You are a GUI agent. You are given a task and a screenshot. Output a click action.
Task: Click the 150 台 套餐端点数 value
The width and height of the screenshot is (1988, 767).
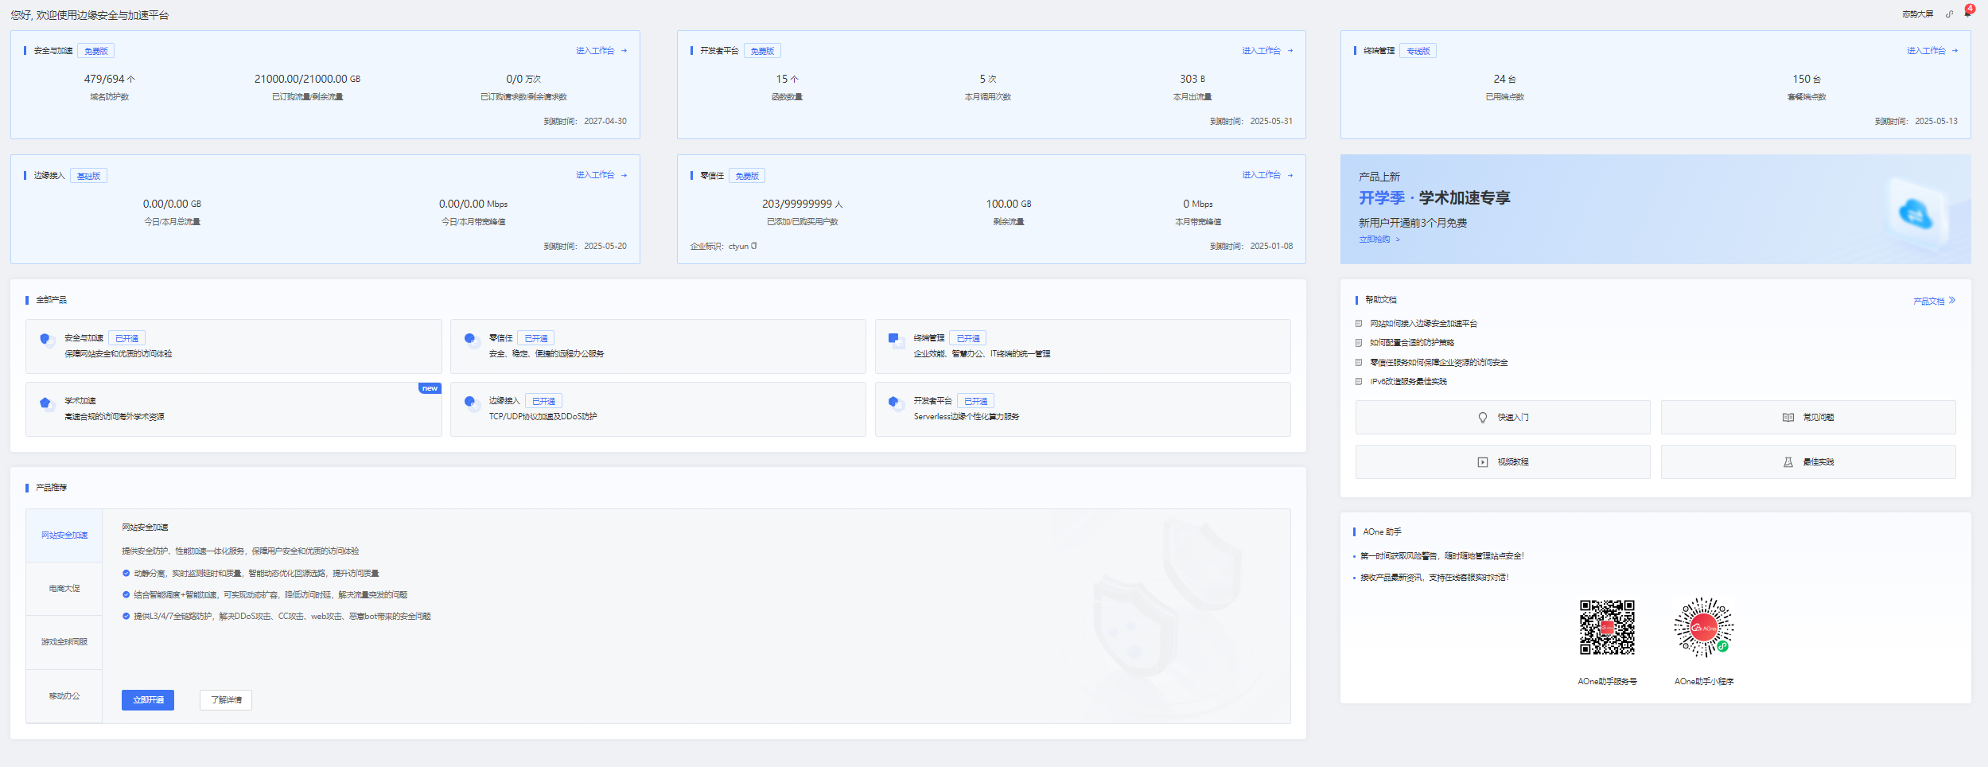(x=1807, y=80)
